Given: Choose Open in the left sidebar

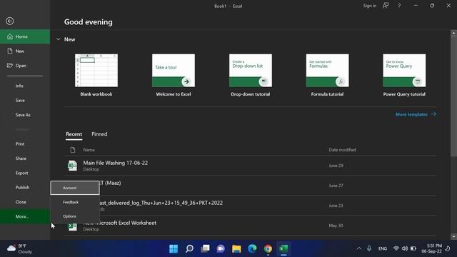Looking at the screenshot, I should tap(25, 66).
